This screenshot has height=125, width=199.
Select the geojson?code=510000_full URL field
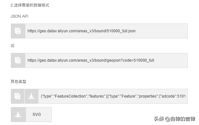106,60
